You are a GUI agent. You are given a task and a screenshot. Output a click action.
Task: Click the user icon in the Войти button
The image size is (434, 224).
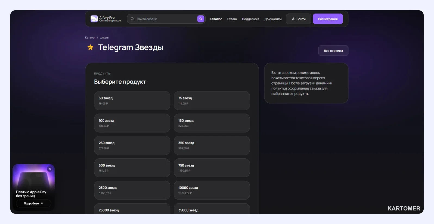(293, 19)
